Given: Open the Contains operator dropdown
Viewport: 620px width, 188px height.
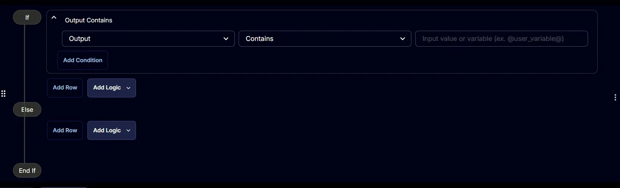Looking at the screenshot, I should [x=325, y=39].
